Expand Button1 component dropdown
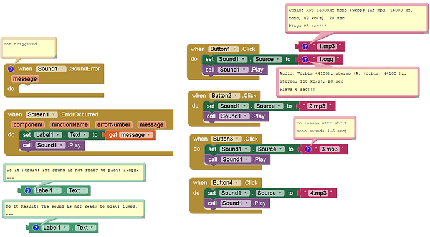Image resolution: width=430 pixels, height=237 pixels. 223,49
